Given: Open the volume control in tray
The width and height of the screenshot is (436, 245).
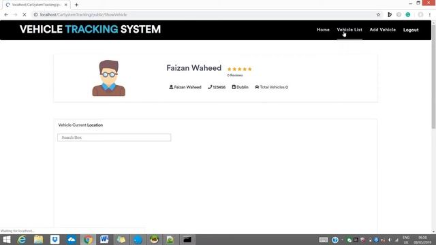Looking at the screenshot, I should (390, 240).
